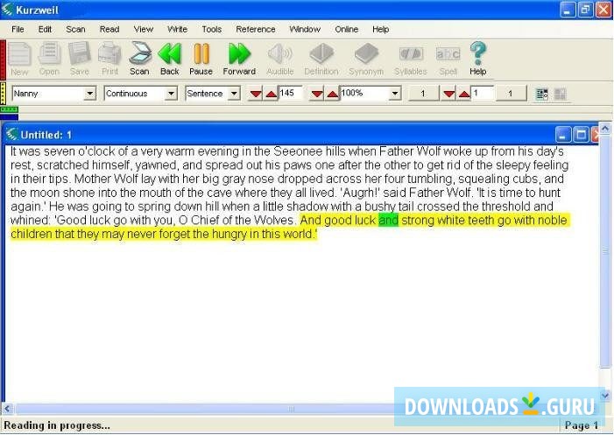Image resolution: width=614 pixels, height=435 pixels.
Task: Click the Save floppy disk icon
Action: [x=80, y=59]
